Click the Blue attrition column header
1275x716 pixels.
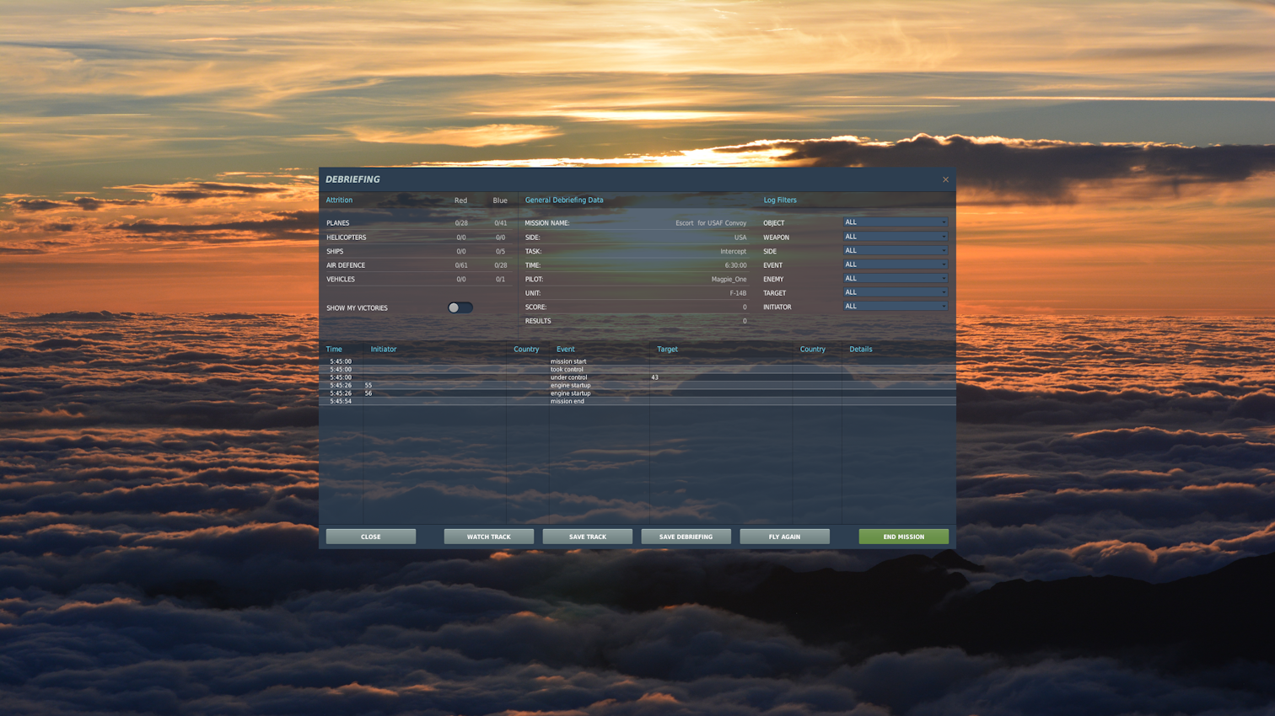point(500,200)
